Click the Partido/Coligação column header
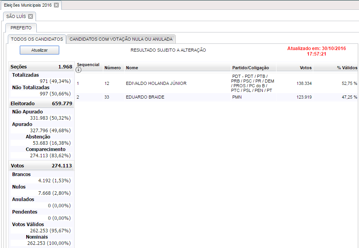 pyautogui.click(x=250, y=68)
